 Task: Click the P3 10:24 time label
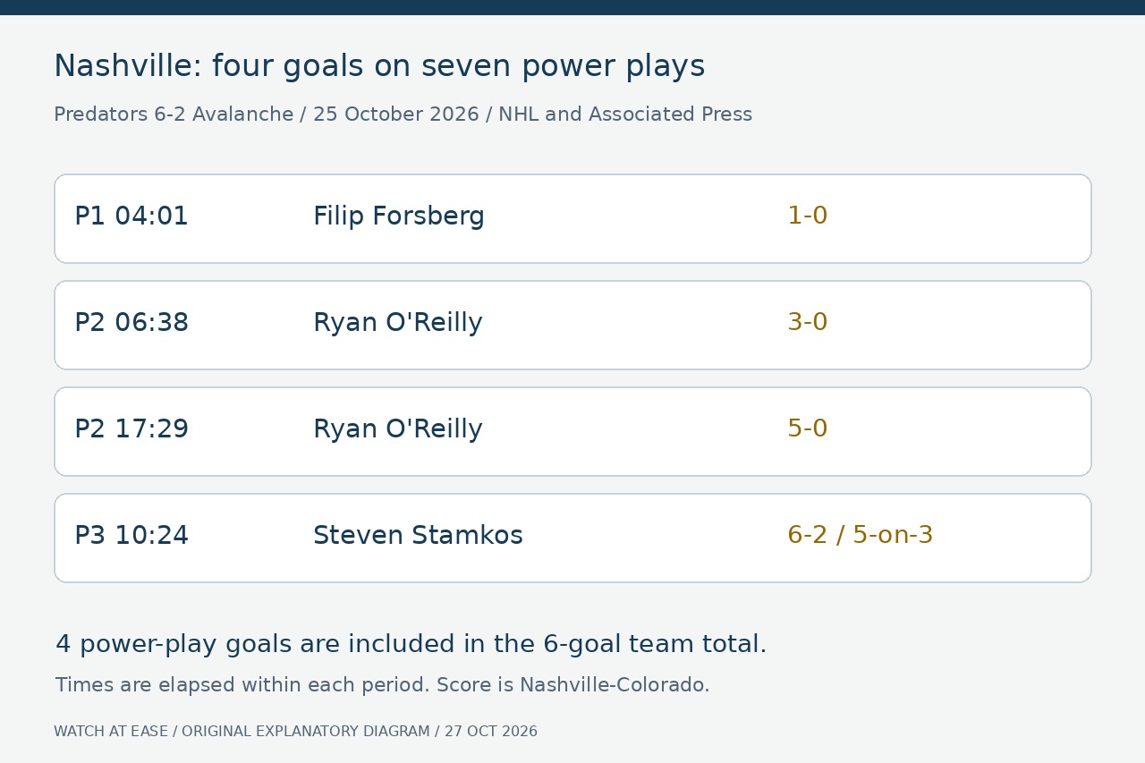coord(131,536)
